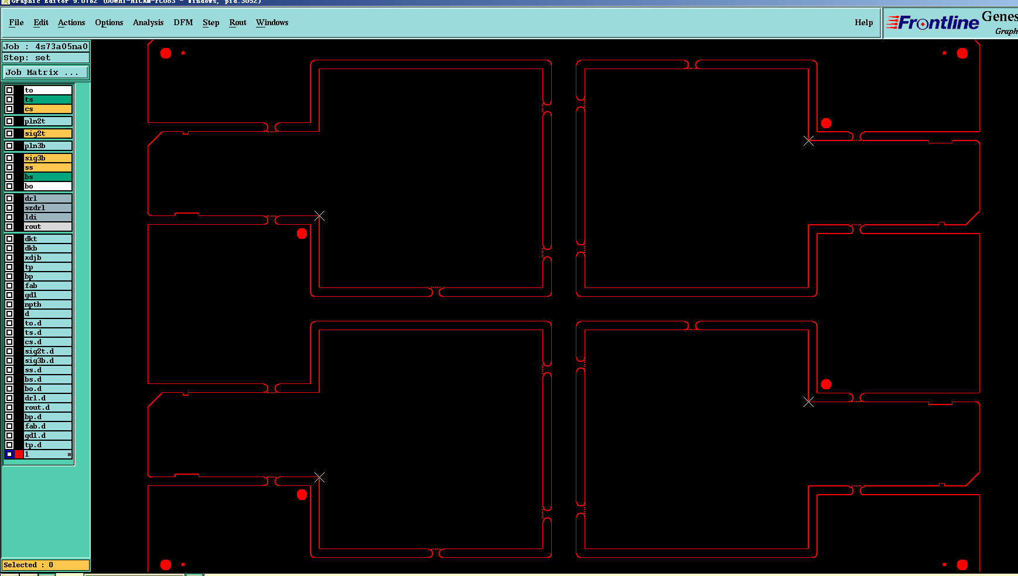The height and width of the screenshot is (576, 1018).
Task: Open the Options menu
Action: [109, 22]
